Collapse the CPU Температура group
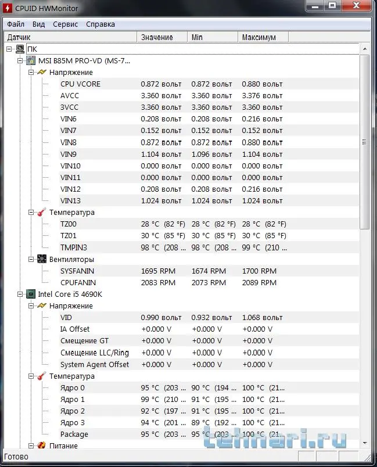377x467 pixels. pyautogui.click(x=31, y=376)
